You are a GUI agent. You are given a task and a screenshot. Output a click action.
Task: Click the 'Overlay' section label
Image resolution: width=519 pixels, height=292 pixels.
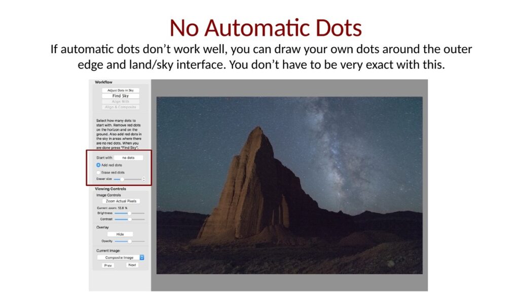point(102,227)
